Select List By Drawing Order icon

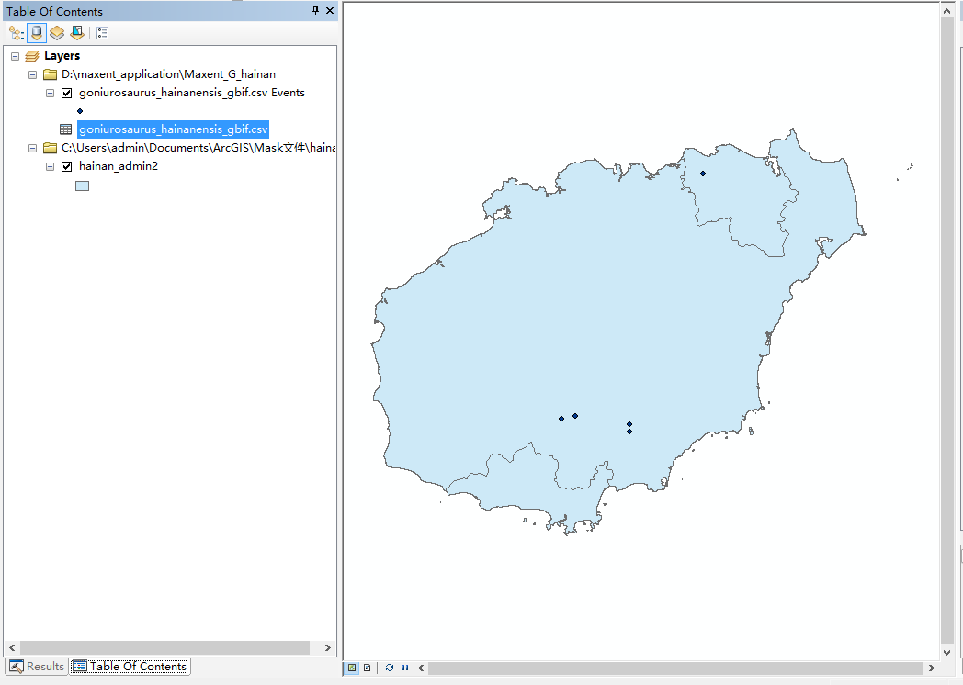point(17,32)
